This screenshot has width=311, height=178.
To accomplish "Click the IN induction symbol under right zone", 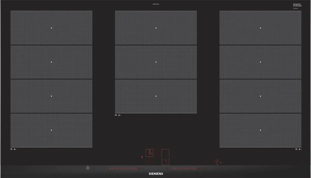I will 298,149.
